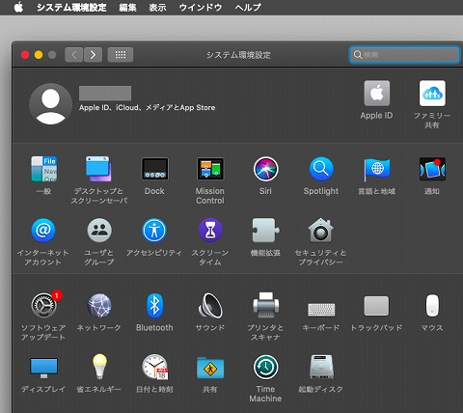Open セキュリティとプライバシー preferences
The height and width of the screenshot is (413, 463).
coord(320,231)
